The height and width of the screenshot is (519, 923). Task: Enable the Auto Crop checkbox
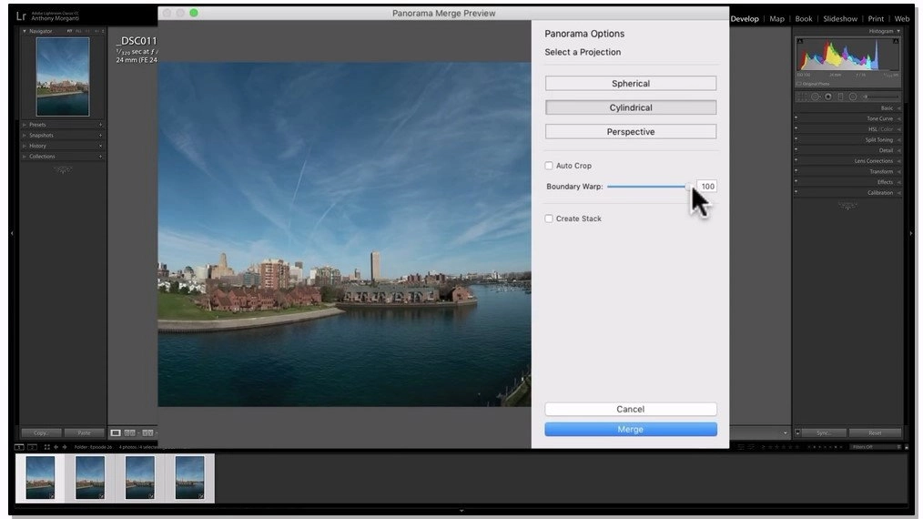[549, 166]
